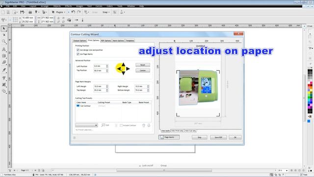Click the move-down arrow under presets list
Screen dimensions: 314x177
[149, 125]
